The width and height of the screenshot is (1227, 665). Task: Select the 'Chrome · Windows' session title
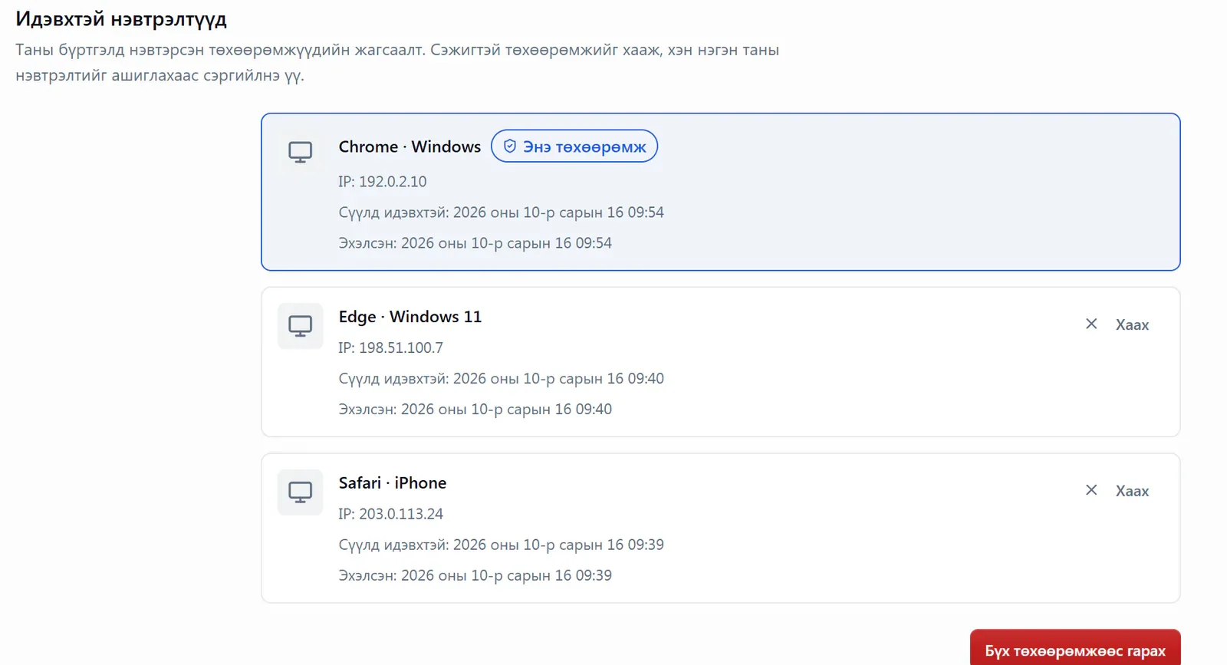click(410, 146)
